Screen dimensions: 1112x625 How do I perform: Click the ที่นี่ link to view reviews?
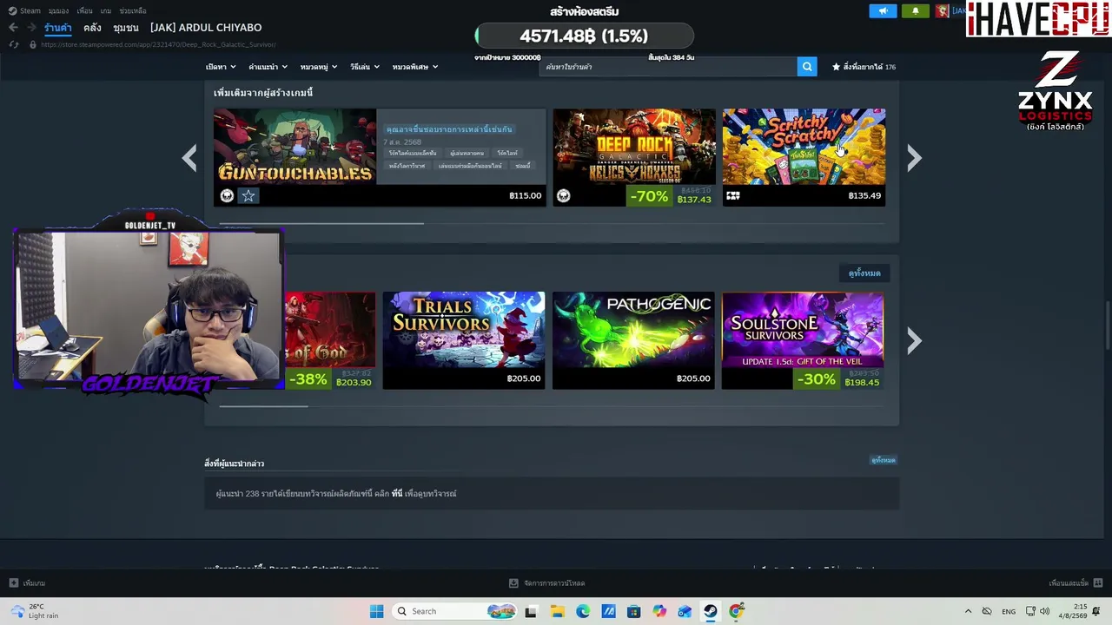(x=397, y=494)
